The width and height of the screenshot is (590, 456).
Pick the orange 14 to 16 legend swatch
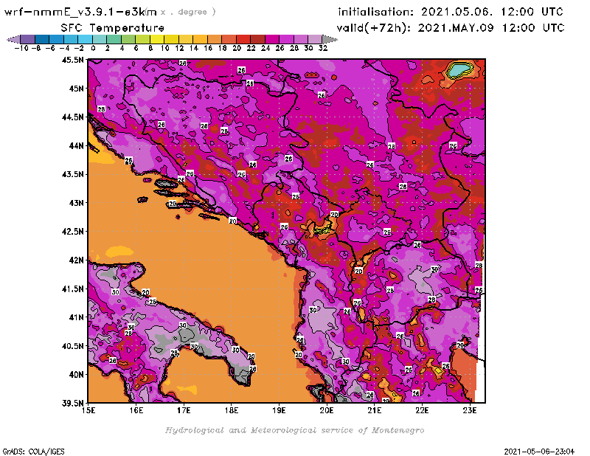coord(200,39)
